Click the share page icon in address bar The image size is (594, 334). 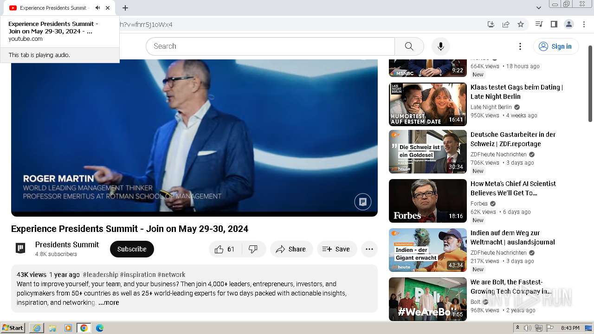pos(506,24)
